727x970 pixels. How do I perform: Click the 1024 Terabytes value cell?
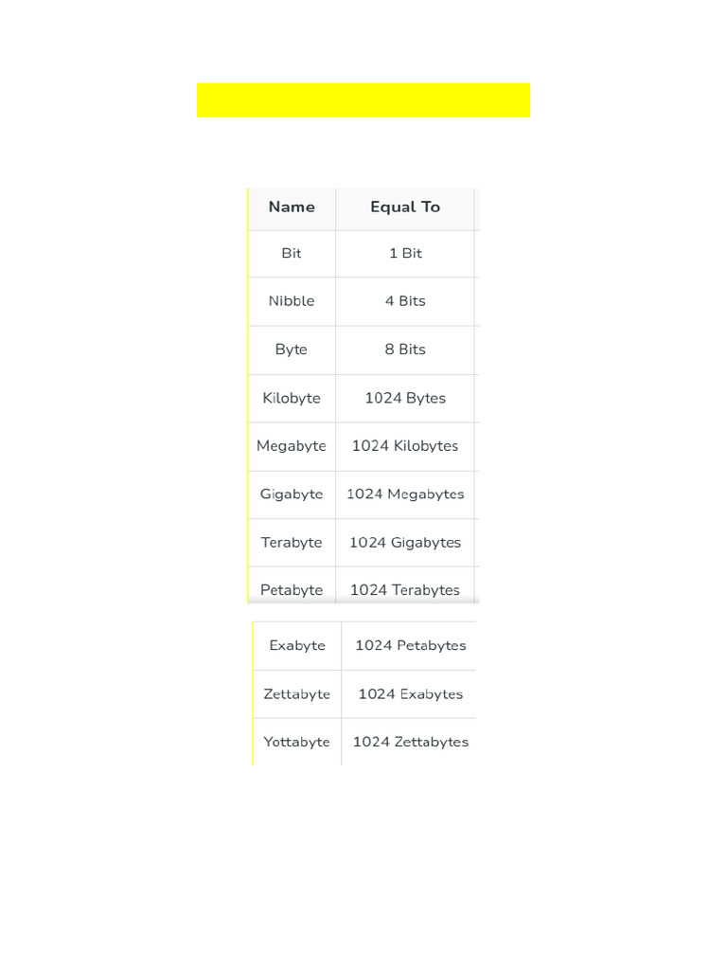[405, 585]
